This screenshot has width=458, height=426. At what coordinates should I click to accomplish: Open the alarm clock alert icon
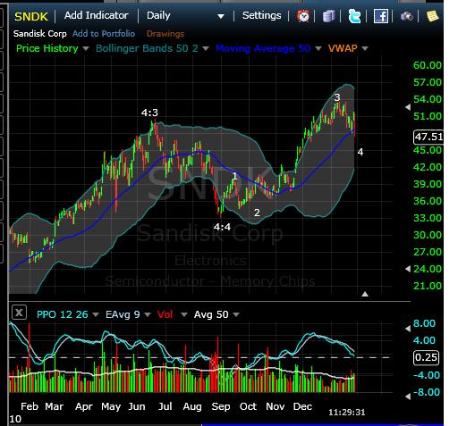click(303, 16)
